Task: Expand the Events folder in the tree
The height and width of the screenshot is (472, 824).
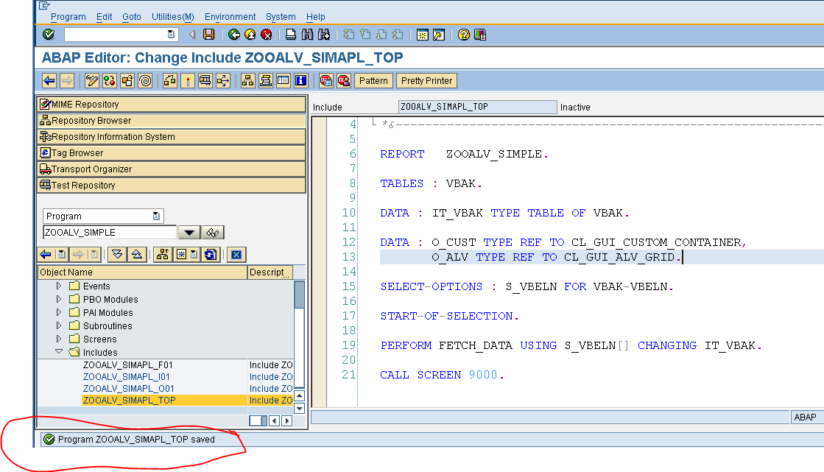Action: pyautogui.click(x=60, y=286)
